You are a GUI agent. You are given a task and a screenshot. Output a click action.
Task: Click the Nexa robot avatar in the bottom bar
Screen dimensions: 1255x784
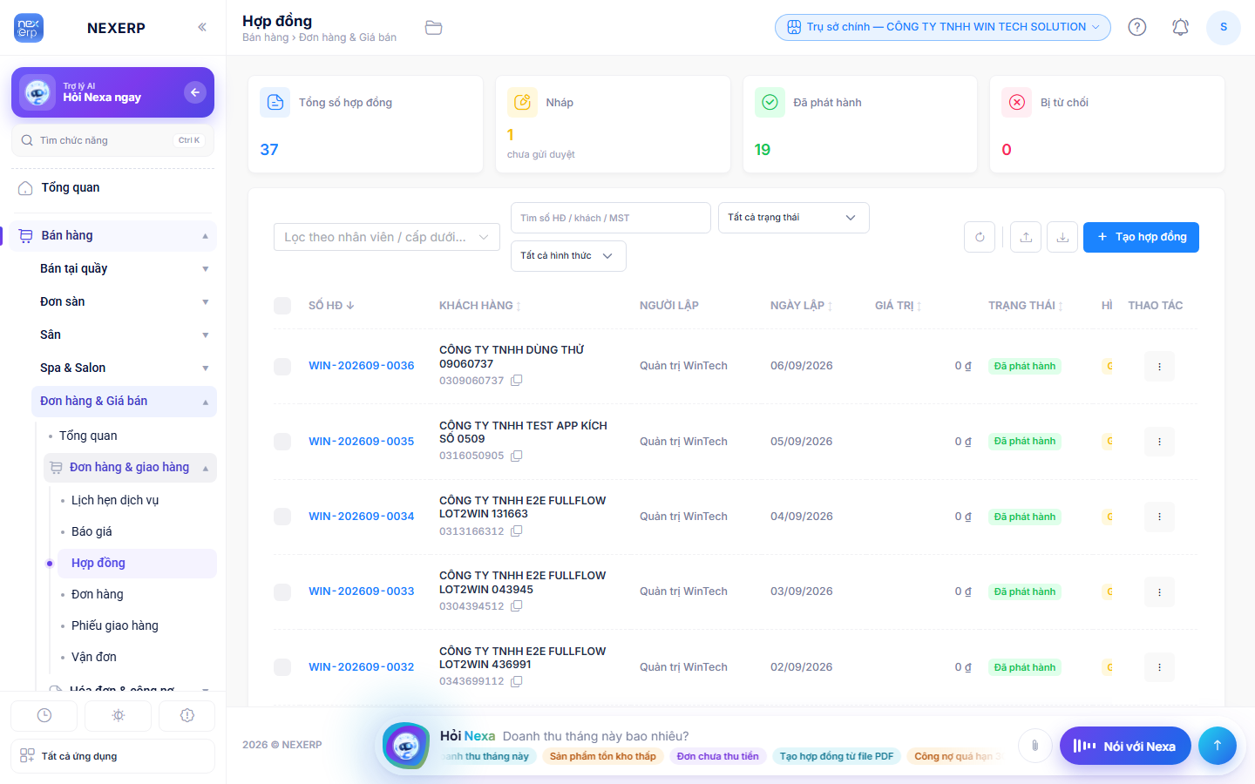coord(406,746)
